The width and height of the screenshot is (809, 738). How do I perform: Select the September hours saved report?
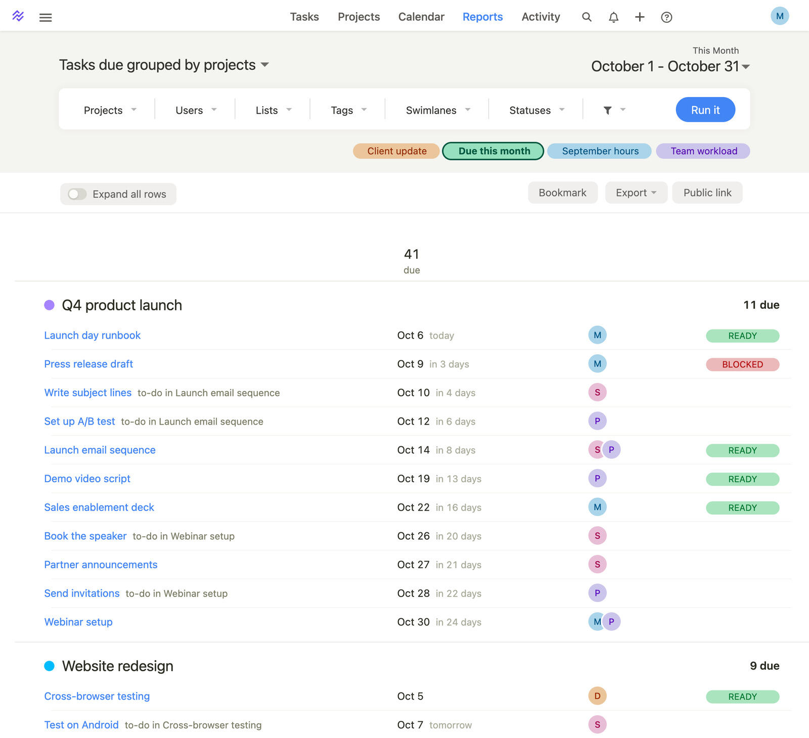[x=600, y=151]
